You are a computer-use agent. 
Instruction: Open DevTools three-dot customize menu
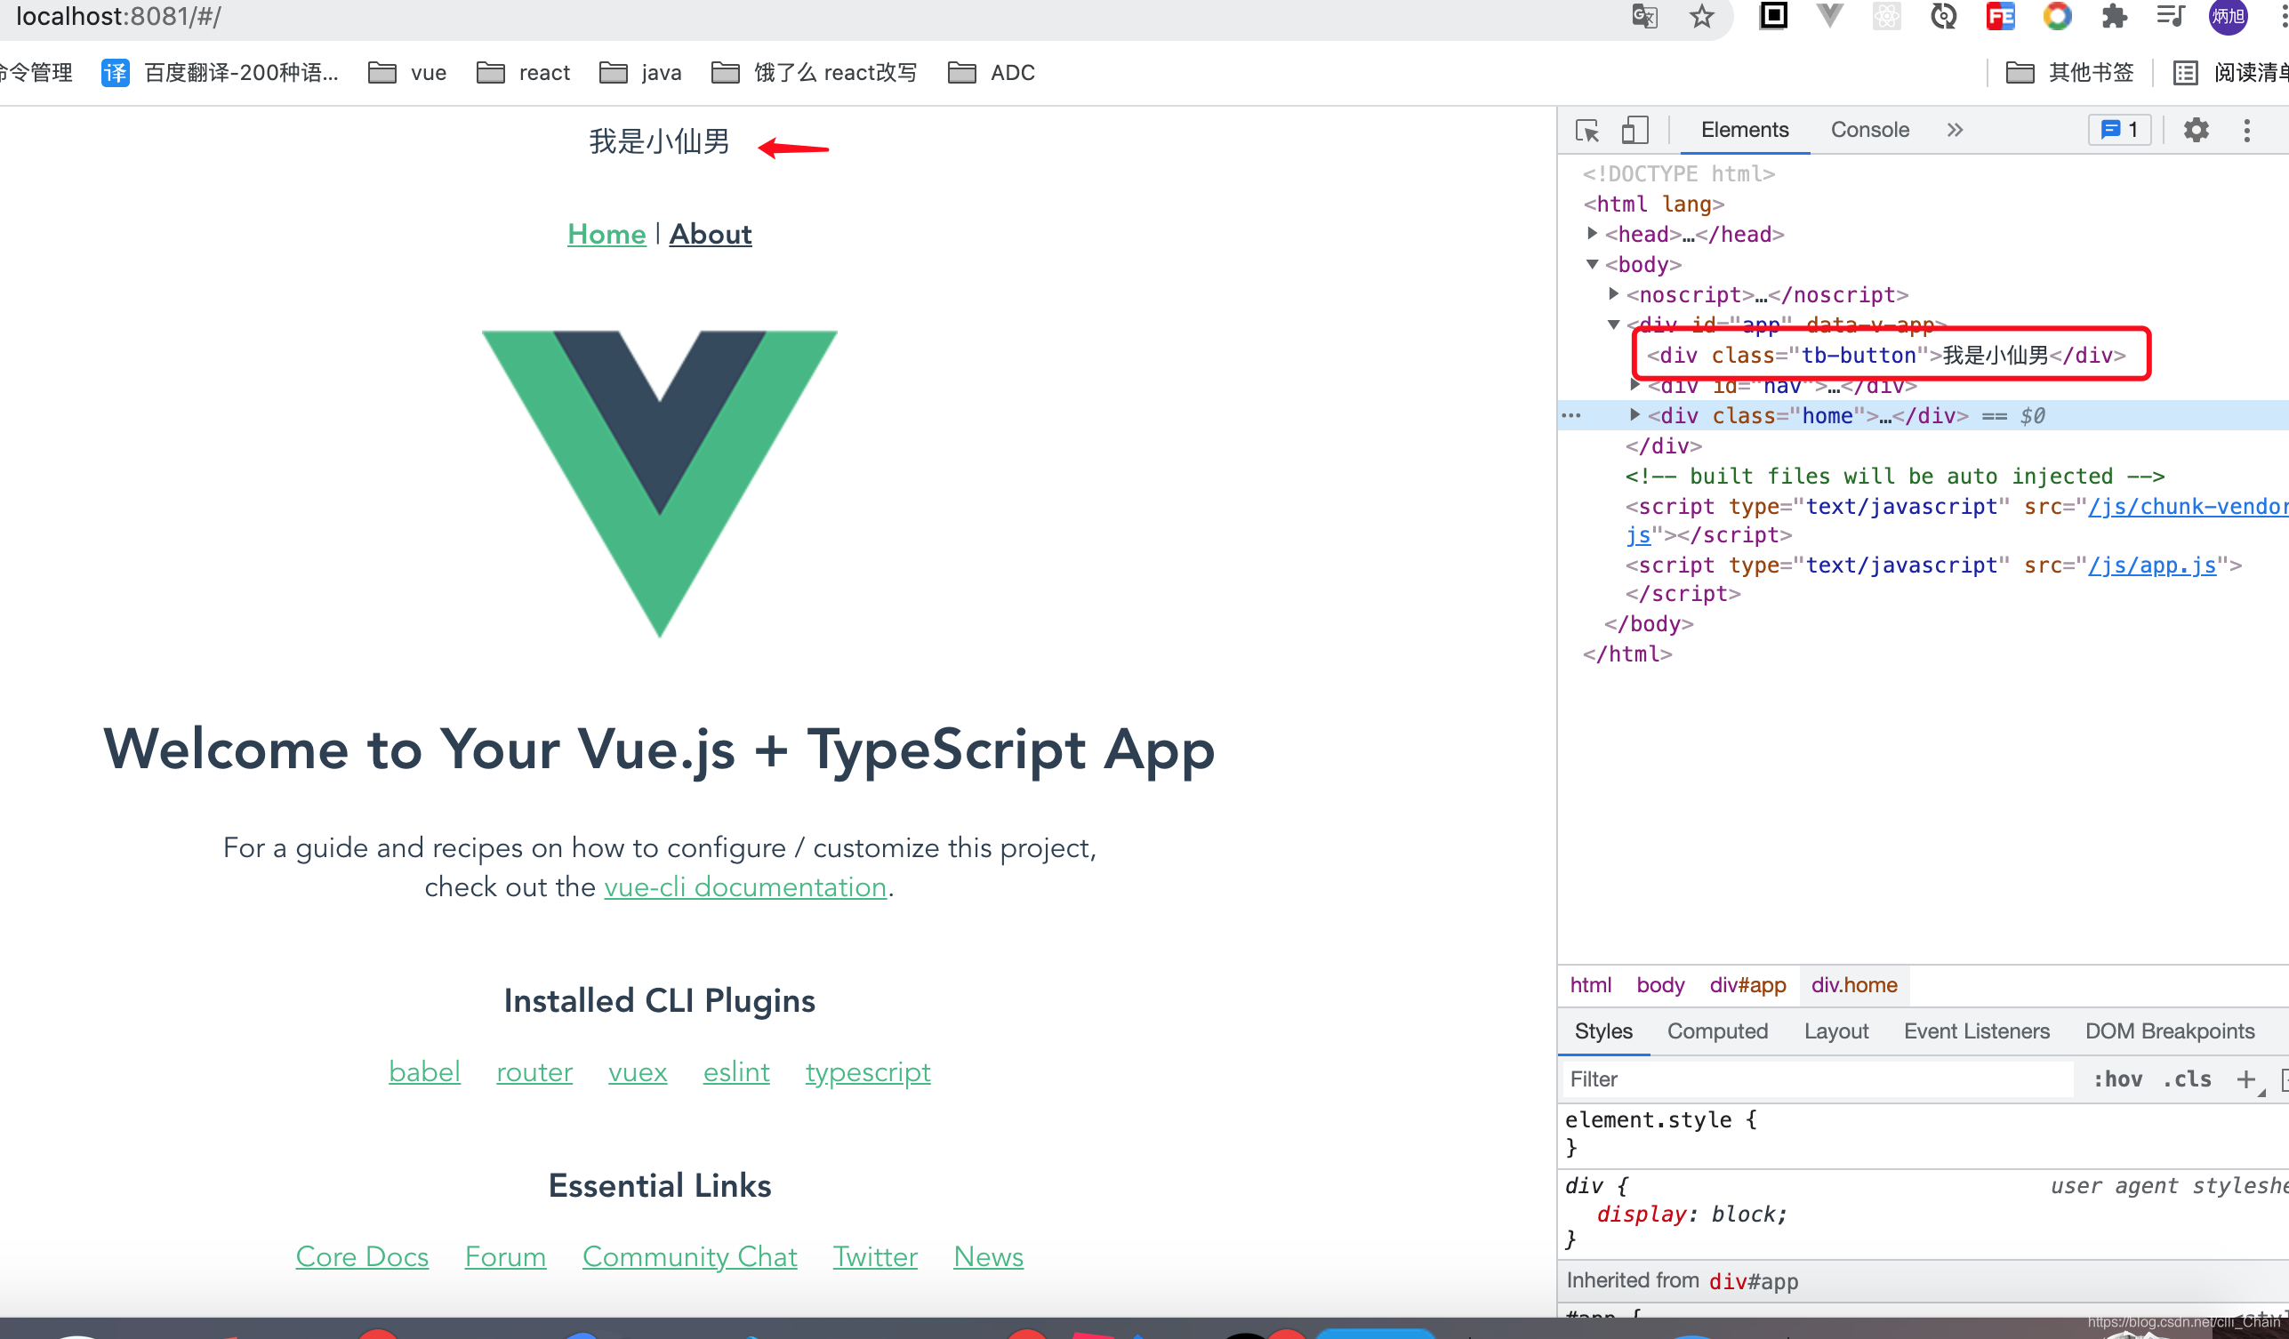tap(2246, 131)
